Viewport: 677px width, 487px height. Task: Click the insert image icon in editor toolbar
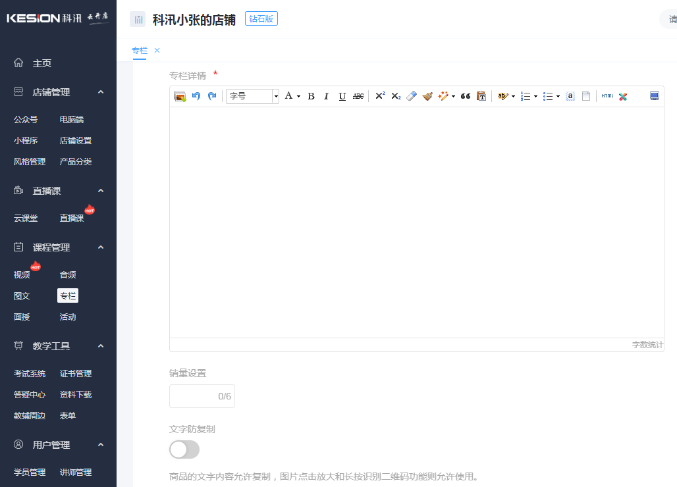point(180,96)
